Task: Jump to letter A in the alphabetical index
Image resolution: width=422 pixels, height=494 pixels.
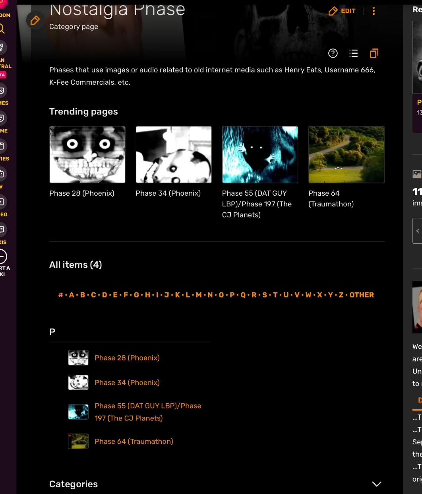Action: pyautogui.click(x=71, y=295)
